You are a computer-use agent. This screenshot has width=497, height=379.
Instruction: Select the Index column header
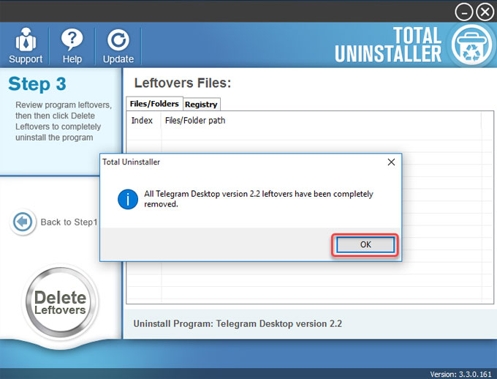(142, 121)
